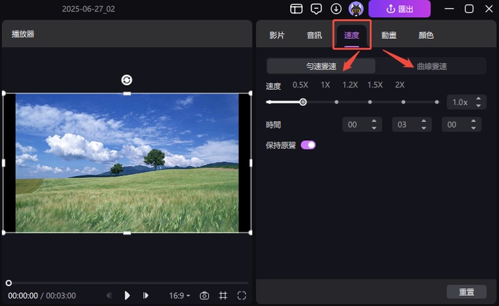Viewport: 499px width, 306px height.
Task: Click the 2025-06-27_02 project title
Action: tap(88, 9)
